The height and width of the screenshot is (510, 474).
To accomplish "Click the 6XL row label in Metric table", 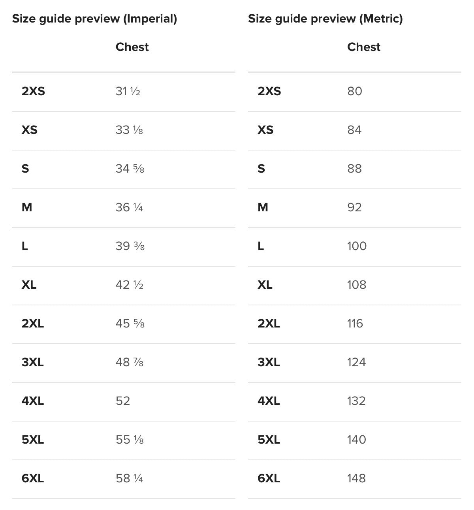I will pos(269,478).
